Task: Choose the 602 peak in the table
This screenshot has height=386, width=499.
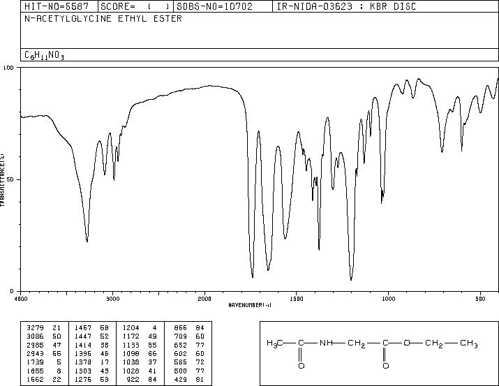Action: pos(181,353)
